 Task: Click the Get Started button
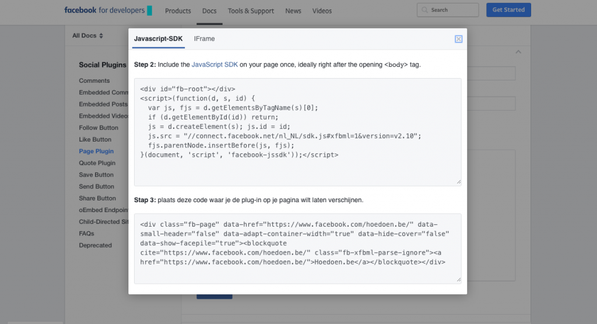click(508, 10)
